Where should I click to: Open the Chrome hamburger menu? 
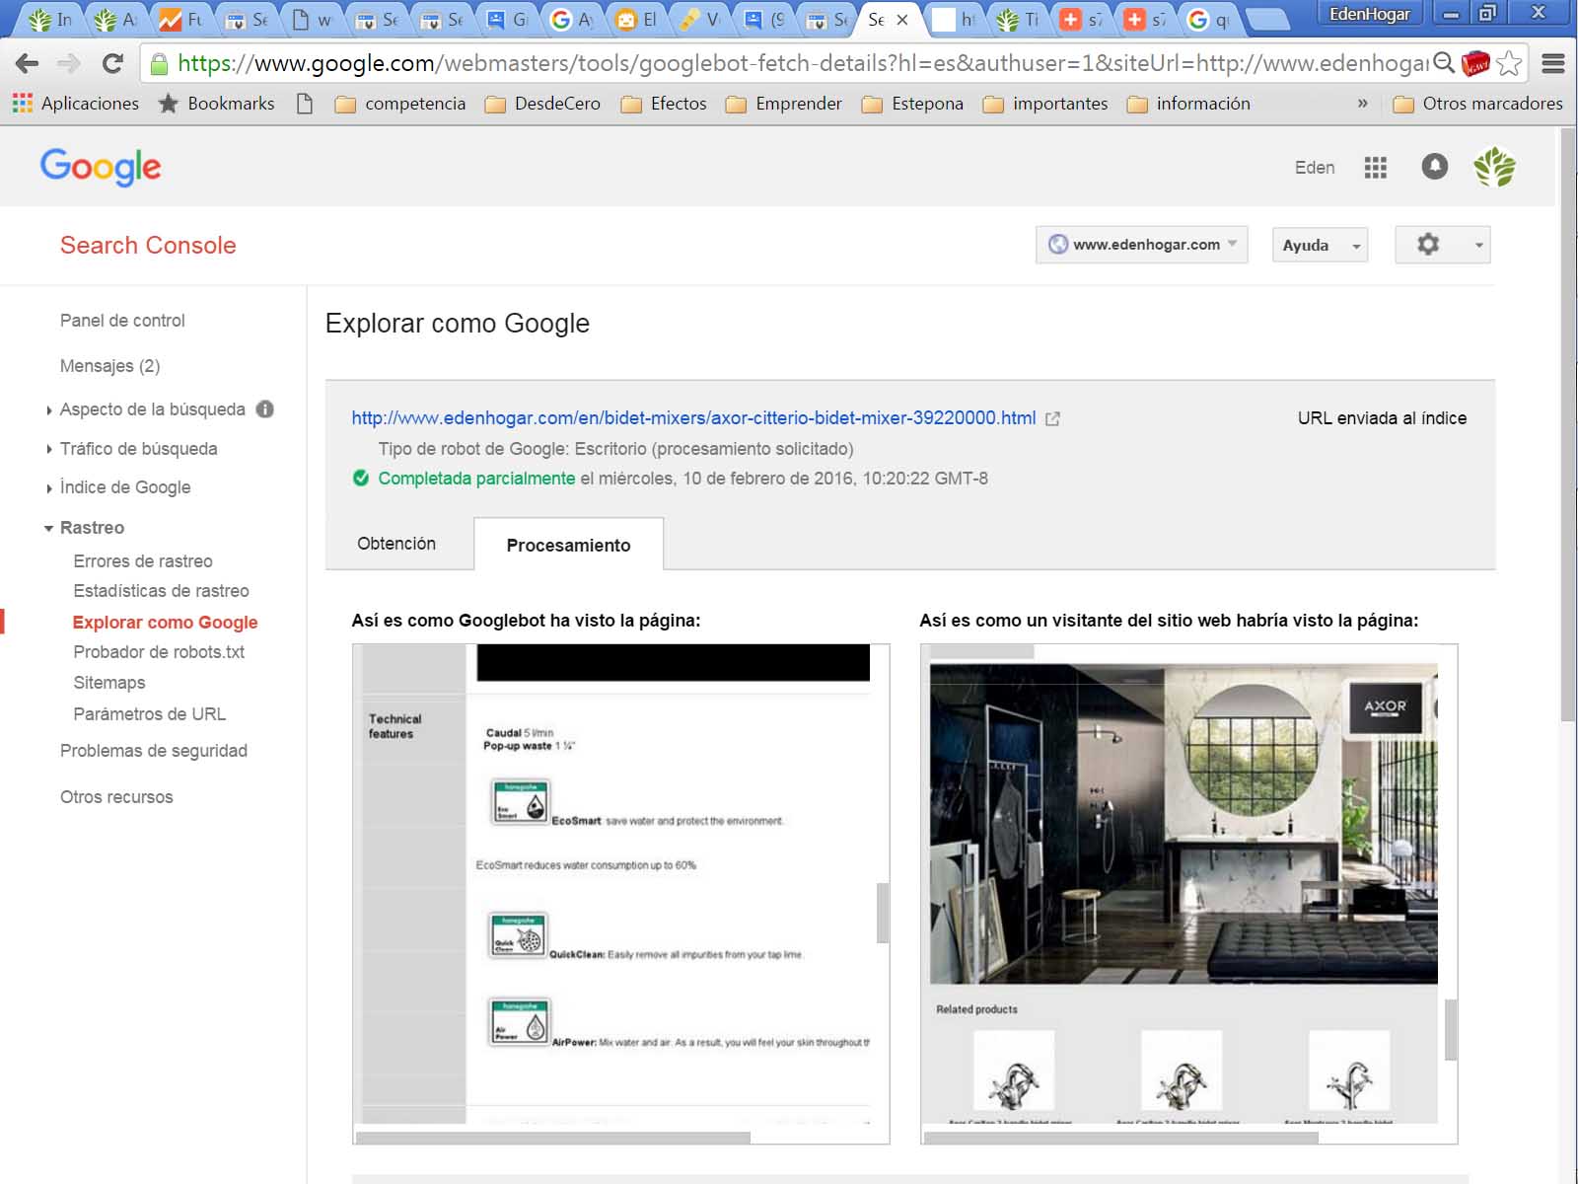pyautogui.click(x=1553, y=64)
